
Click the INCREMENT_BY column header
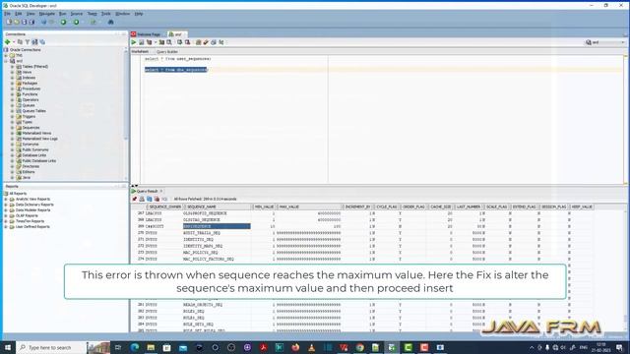click(357, 206)
